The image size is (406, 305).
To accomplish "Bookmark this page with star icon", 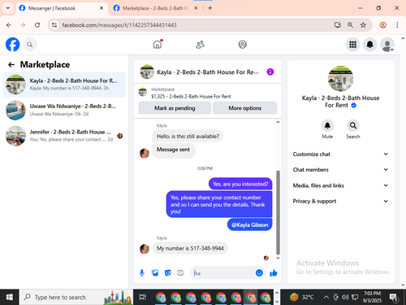I will click(363, 25).
